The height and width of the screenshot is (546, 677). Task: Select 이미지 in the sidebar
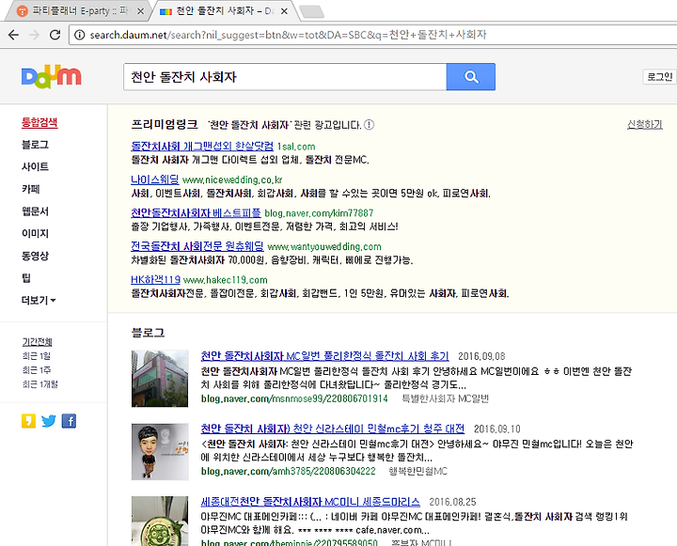point(35,233)
